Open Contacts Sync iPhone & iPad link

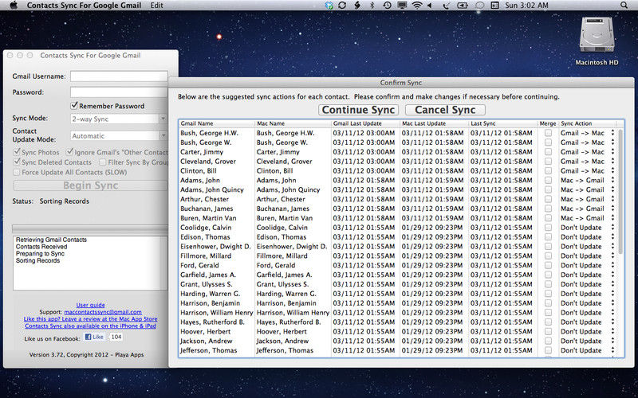click(90, 326)
